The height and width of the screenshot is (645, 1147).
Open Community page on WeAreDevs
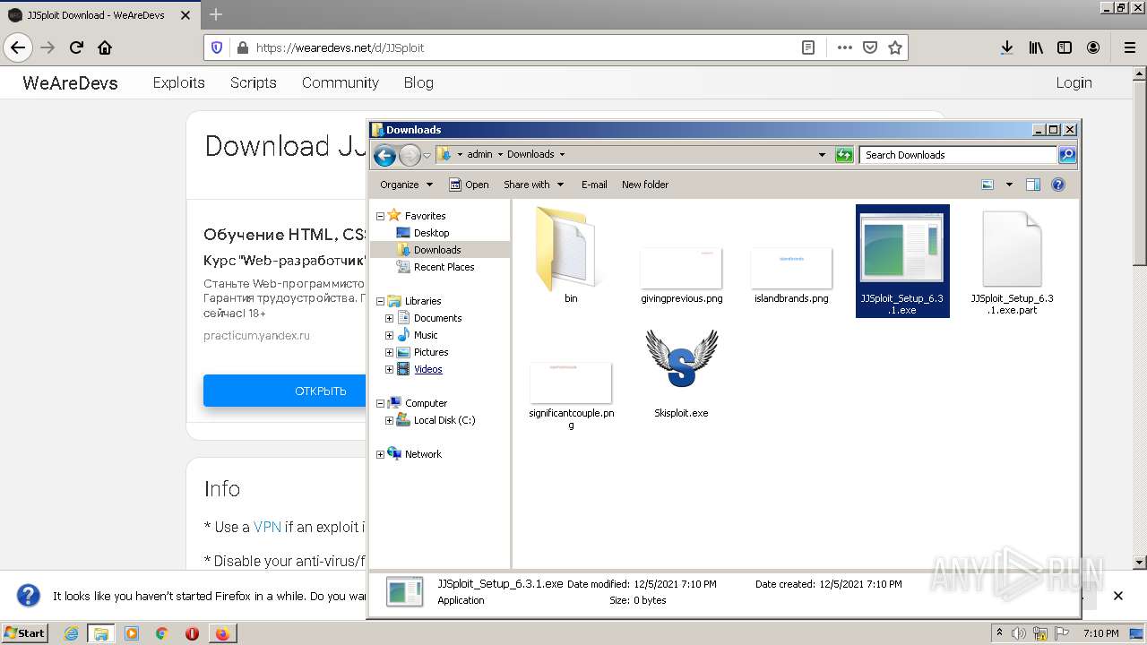340,82
